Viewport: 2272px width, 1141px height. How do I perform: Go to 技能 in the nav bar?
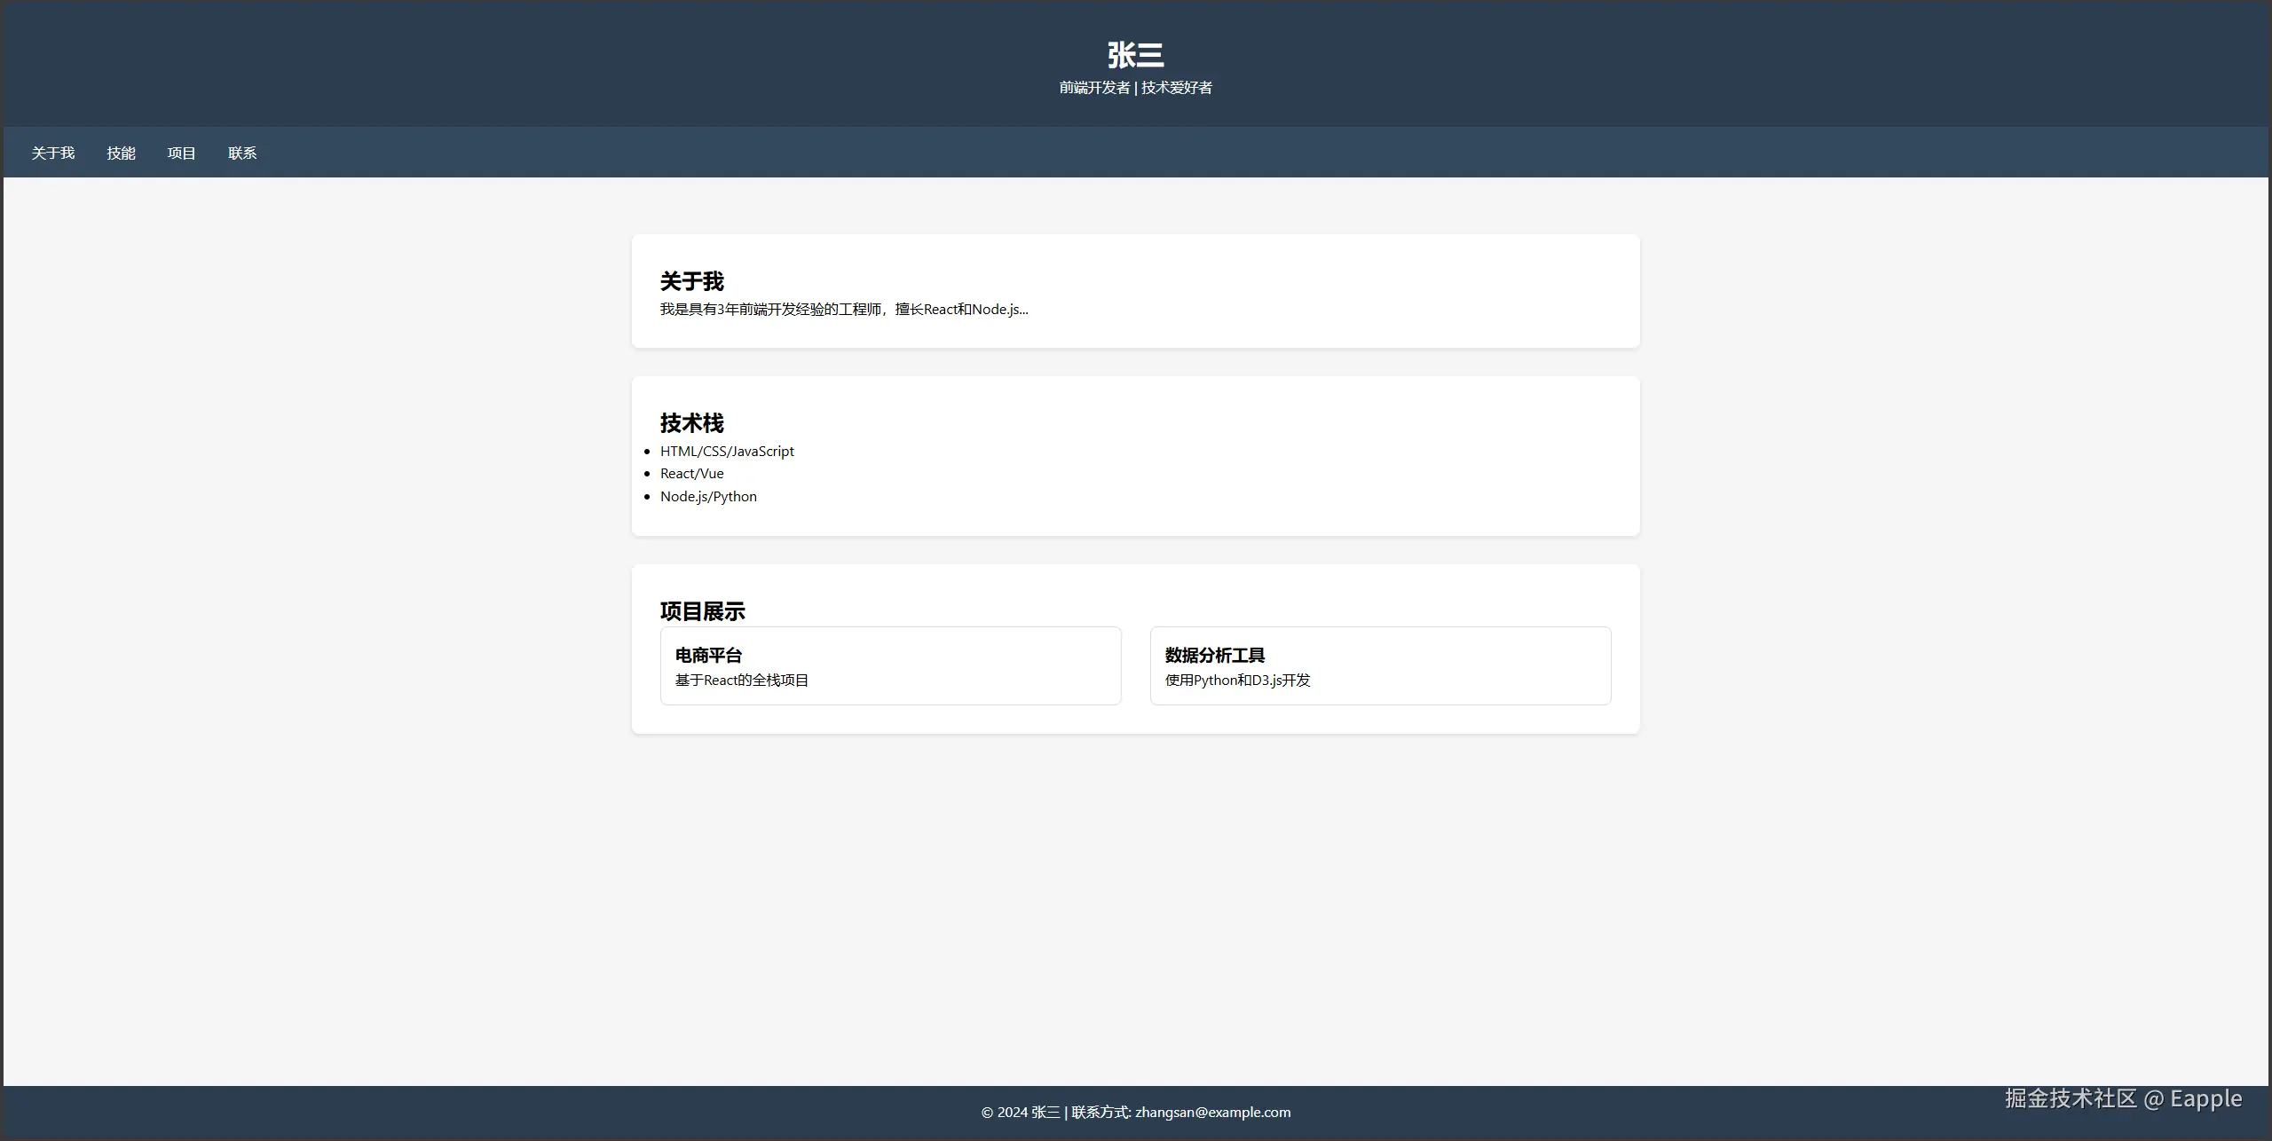tap(121, 153)
